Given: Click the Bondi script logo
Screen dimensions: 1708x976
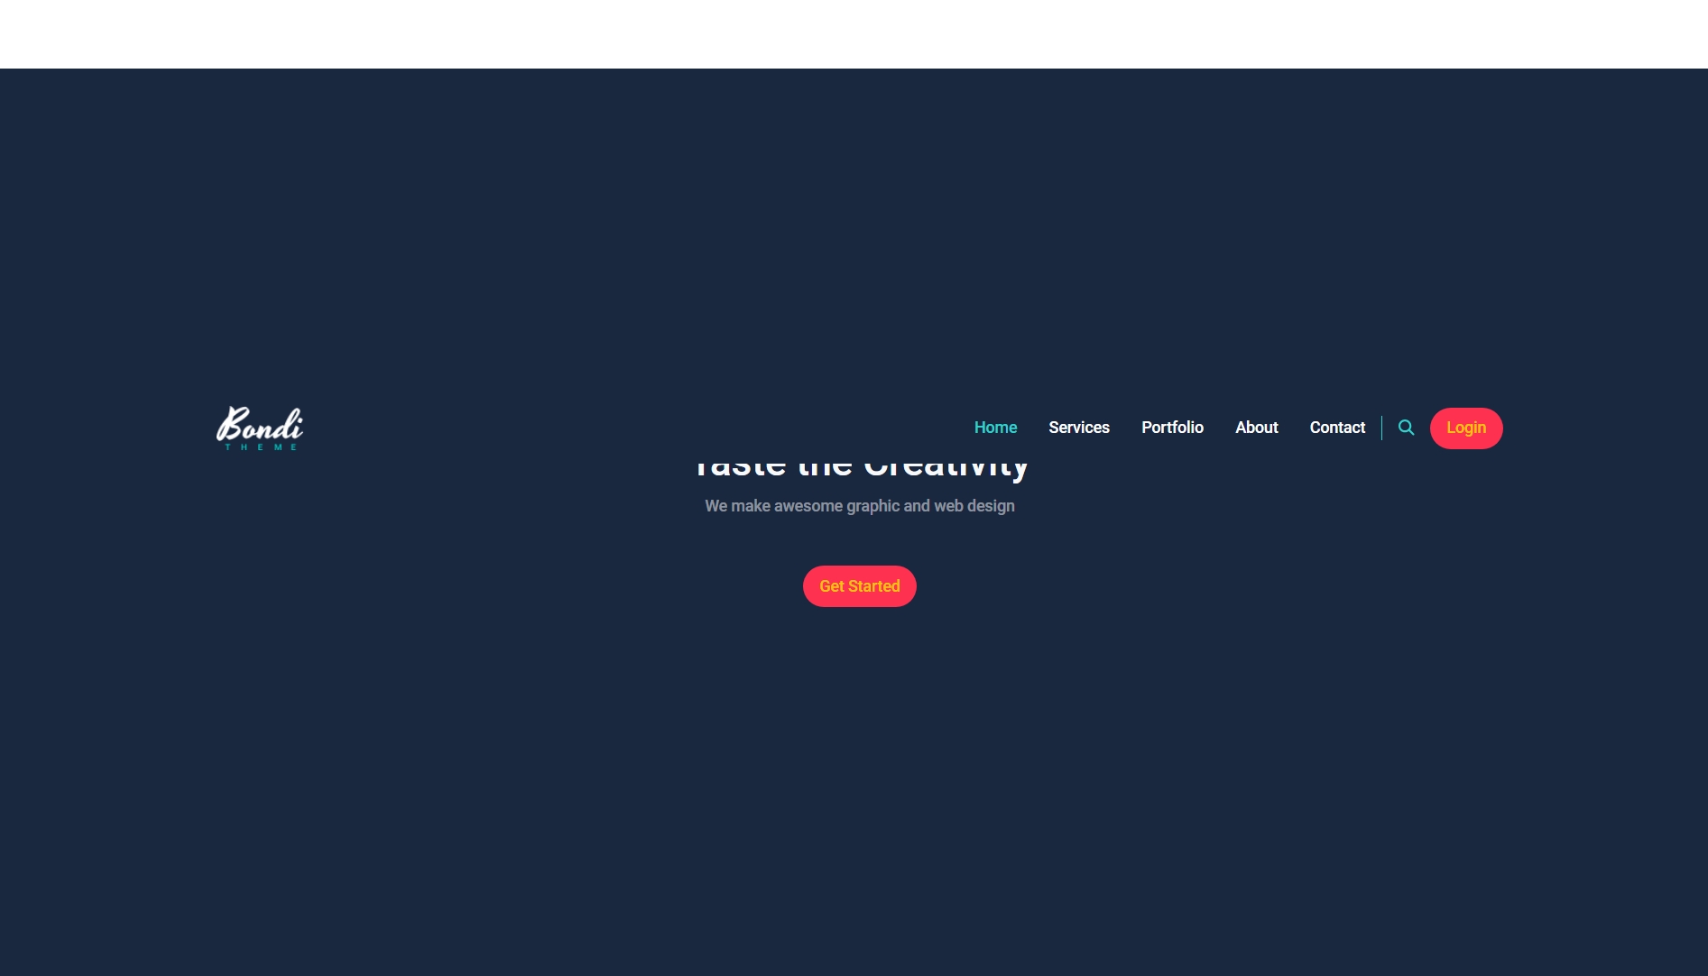Looking at the screenshot, I should click(260, 428).
